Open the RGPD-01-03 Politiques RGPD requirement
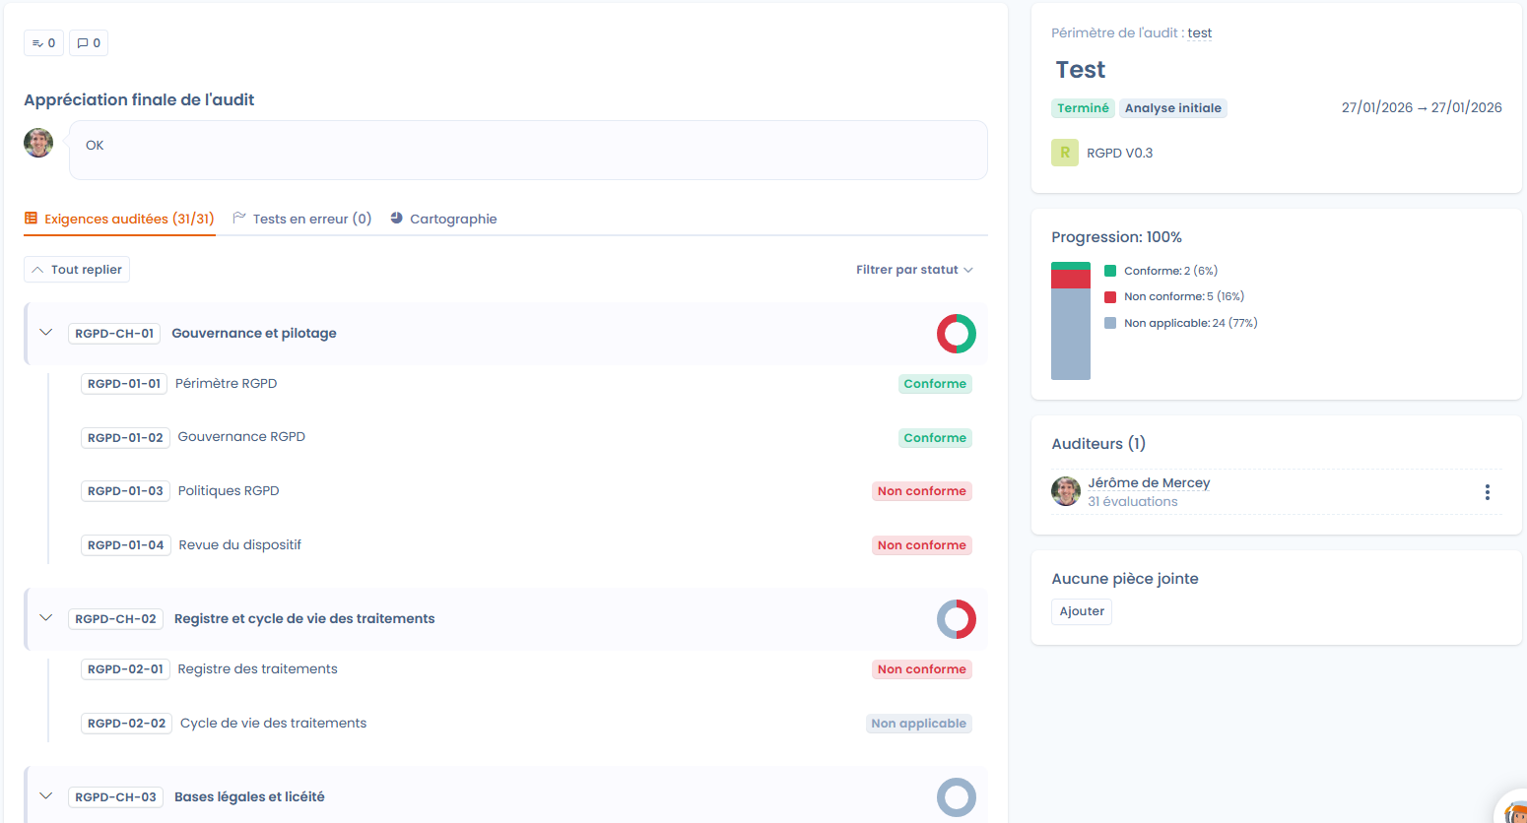This screenshot has height=823, width=1527. coord(229,491)
